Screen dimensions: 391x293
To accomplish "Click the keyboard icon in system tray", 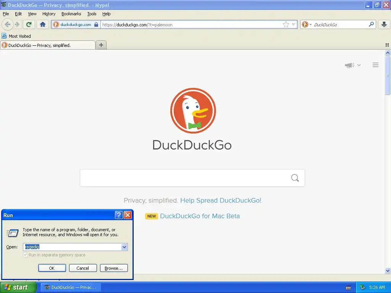I will tap(348, 288).
